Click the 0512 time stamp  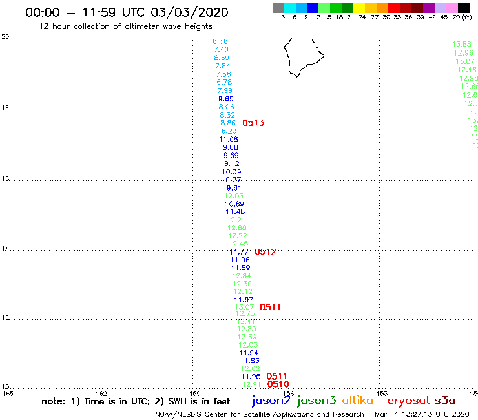(x=265, y=252)
